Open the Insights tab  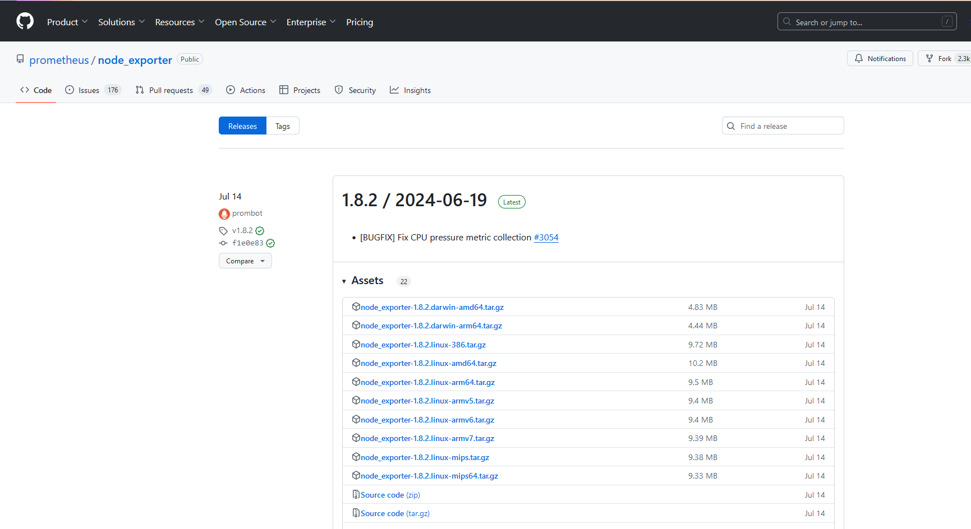pos(411,90)
